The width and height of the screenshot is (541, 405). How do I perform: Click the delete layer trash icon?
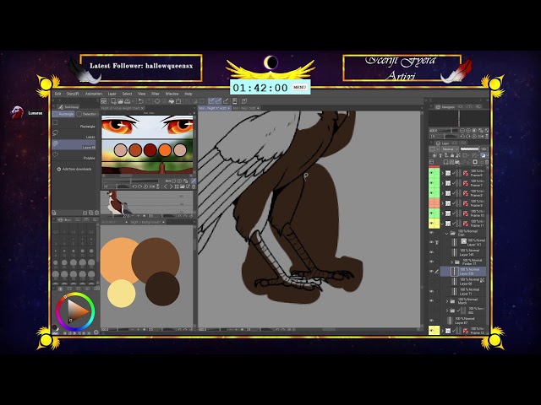coord(487,162)
